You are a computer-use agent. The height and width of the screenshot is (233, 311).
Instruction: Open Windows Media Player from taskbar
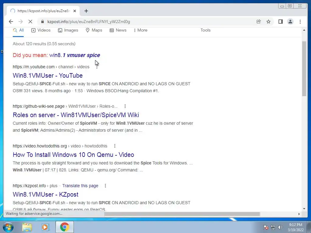click(x=45, y=227)
